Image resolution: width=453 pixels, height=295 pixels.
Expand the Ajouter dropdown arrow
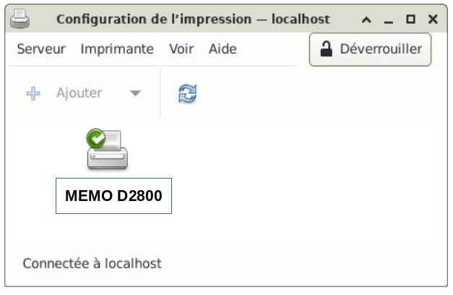tap(135, 93)
